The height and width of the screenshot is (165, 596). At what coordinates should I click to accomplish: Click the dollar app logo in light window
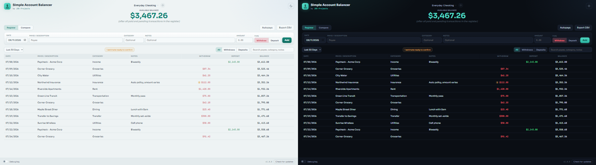(7, 6)
